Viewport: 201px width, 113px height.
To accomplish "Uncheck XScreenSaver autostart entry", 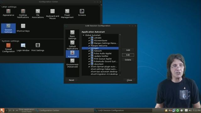I will coord(89,40).
